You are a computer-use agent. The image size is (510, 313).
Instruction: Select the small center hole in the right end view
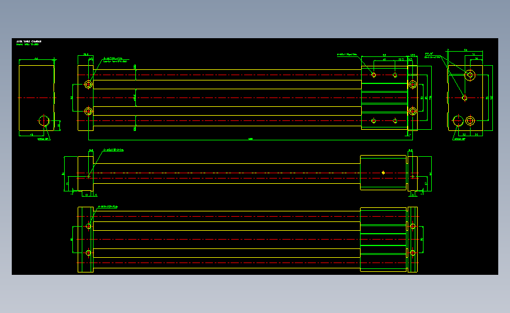(465, 97)
